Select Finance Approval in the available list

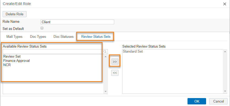tap(16, 61)
